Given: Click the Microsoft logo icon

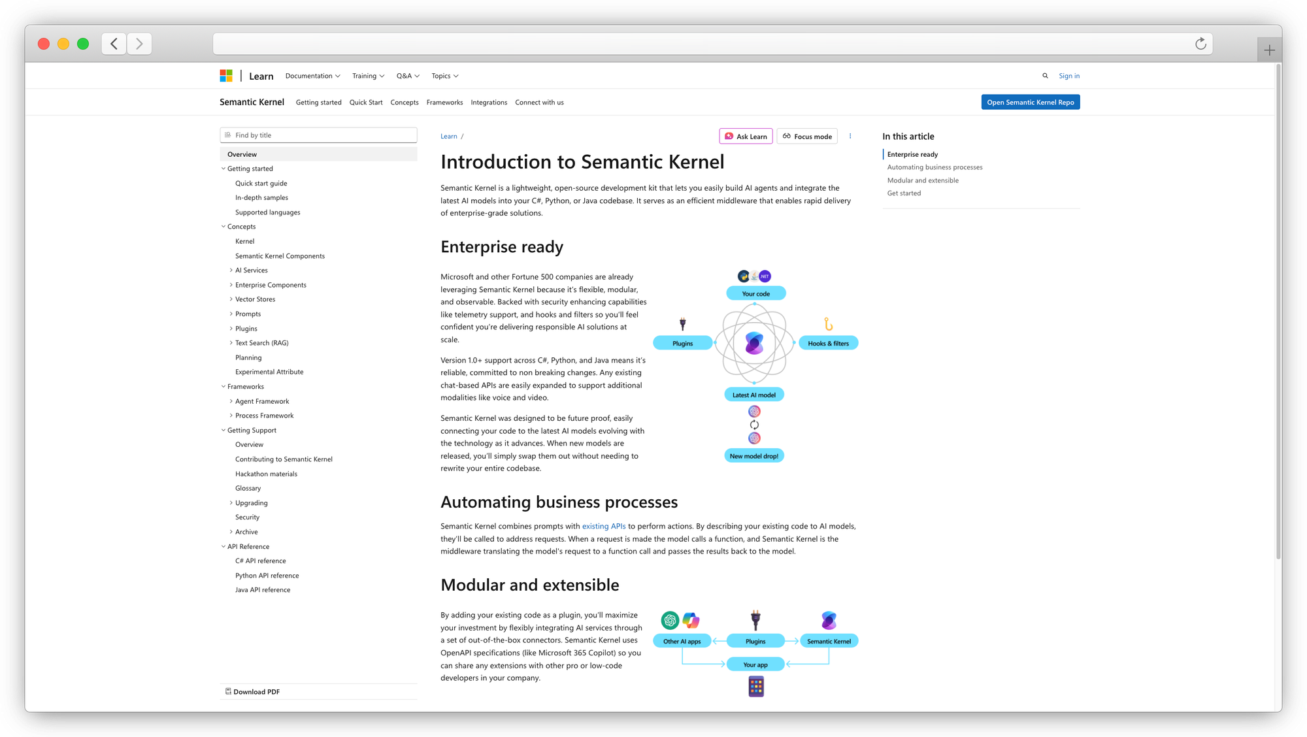Looking at the screenshot, I should coord(226,76).
